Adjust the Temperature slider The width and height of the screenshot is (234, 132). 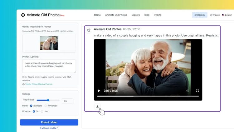[48, 100]
